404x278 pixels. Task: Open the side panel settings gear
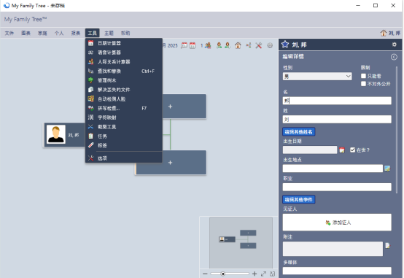tap(395, 45)
